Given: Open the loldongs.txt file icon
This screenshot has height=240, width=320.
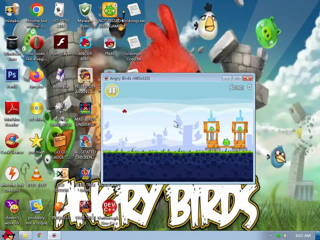Looking at the screenshot, I should click(134, 10).
